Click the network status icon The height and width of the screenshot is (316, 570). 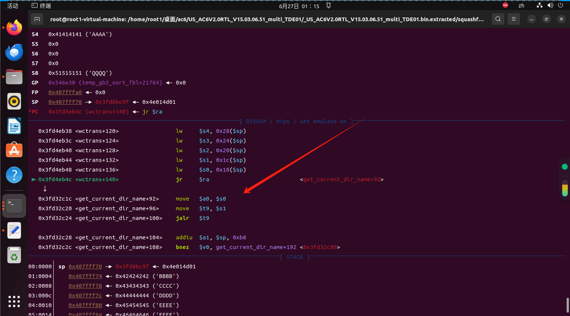pyautogui.click(x=539, y=5)
